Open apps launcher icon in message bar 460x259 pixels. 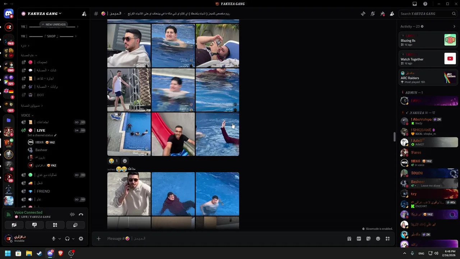click(387, 238)
